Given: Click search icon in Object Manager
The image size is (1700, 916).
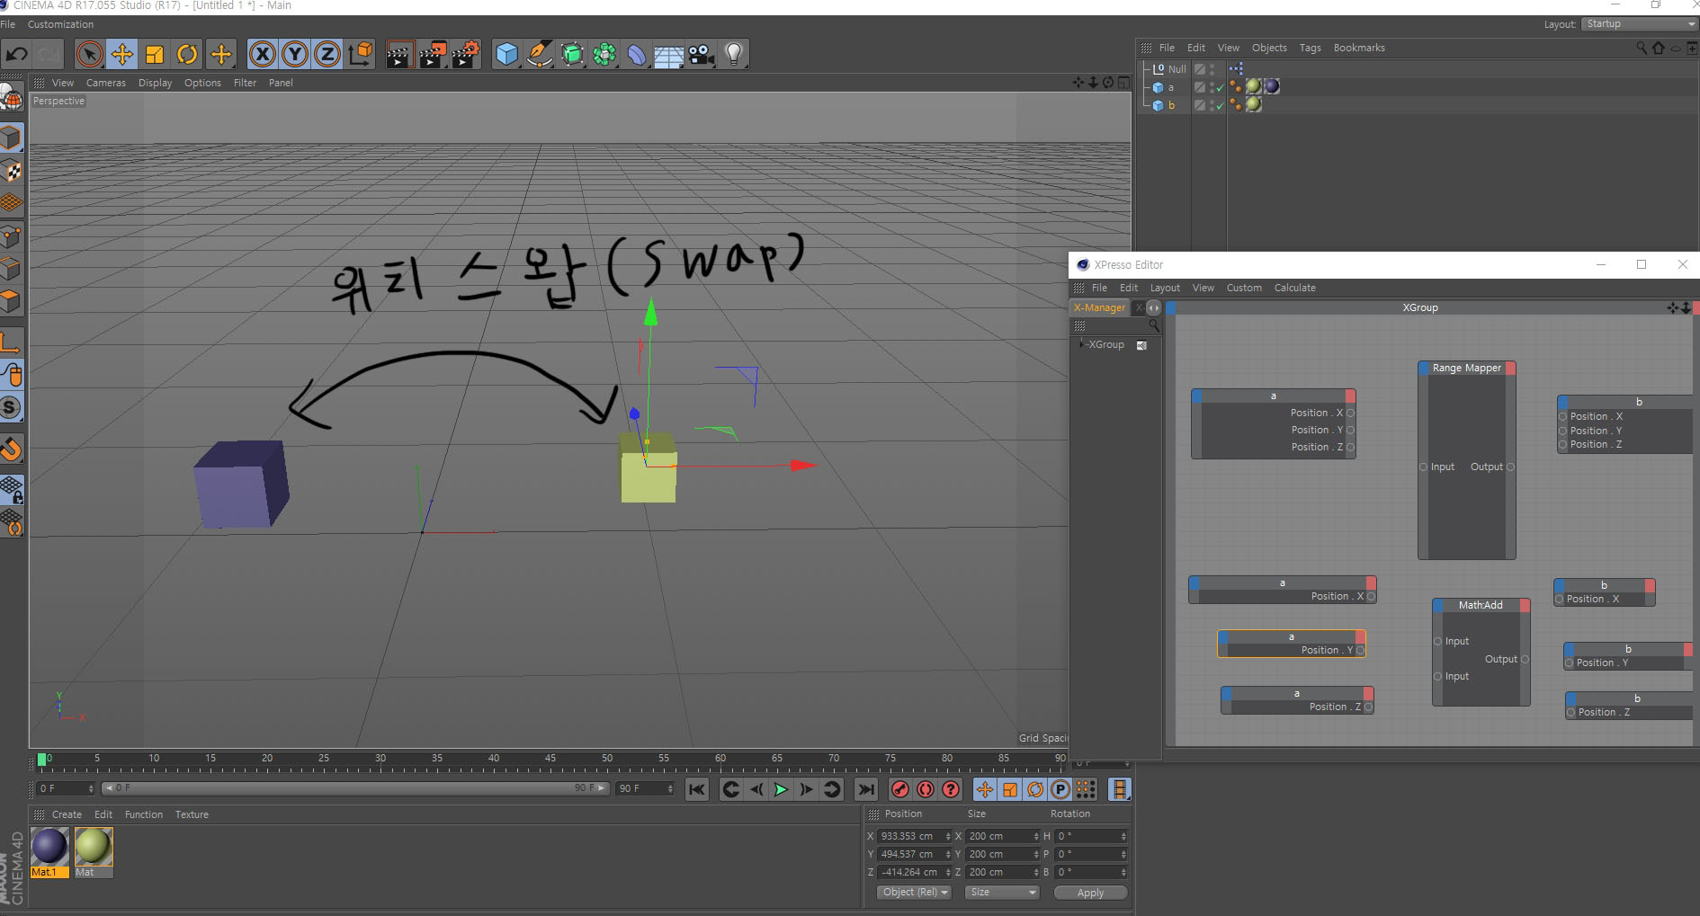Looking at the screenshot, I should tap(1642, 48).
